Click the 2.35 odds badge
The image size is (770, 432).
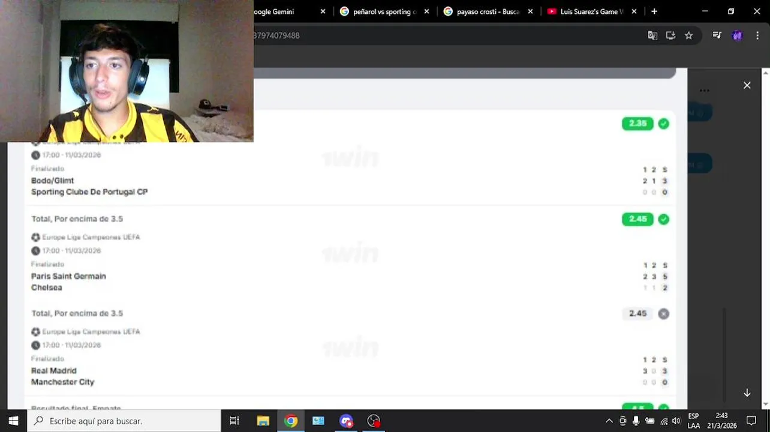(637, 124)
